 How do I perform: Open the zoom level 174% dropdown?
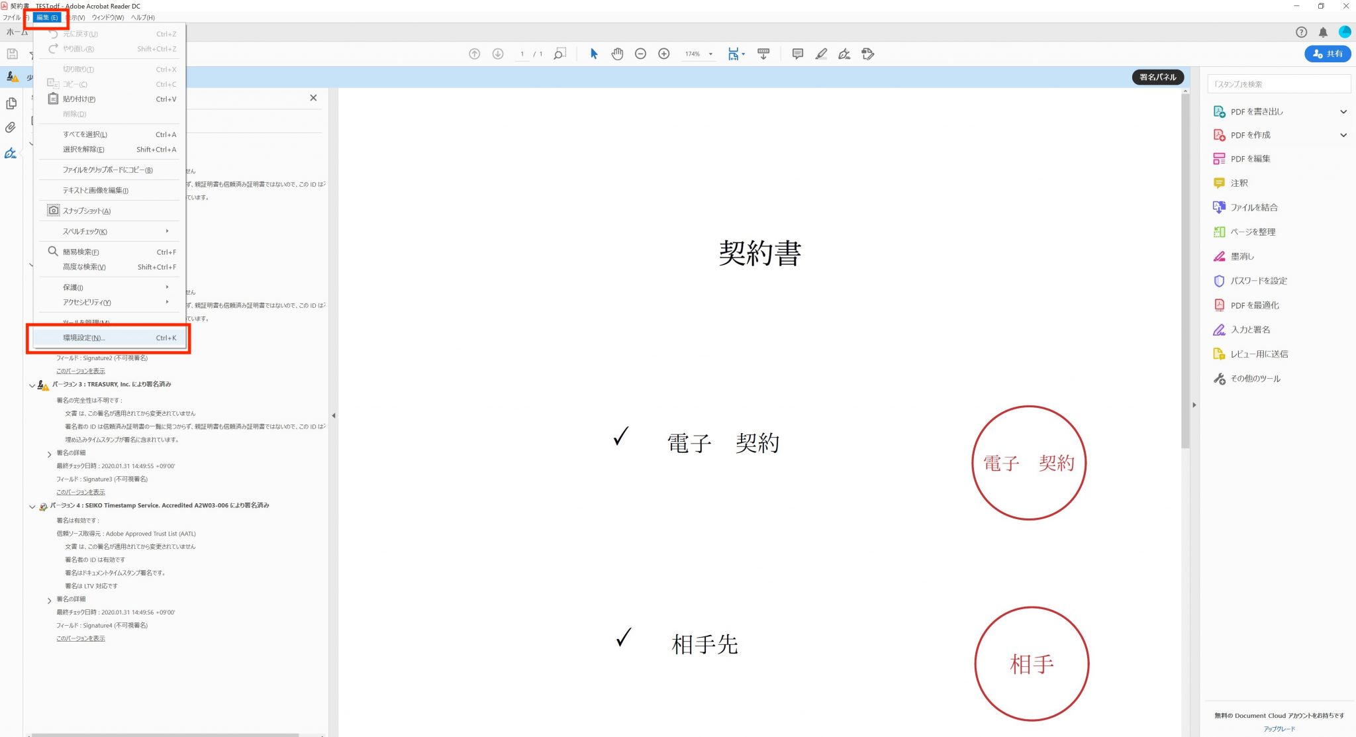click(710, 54)
